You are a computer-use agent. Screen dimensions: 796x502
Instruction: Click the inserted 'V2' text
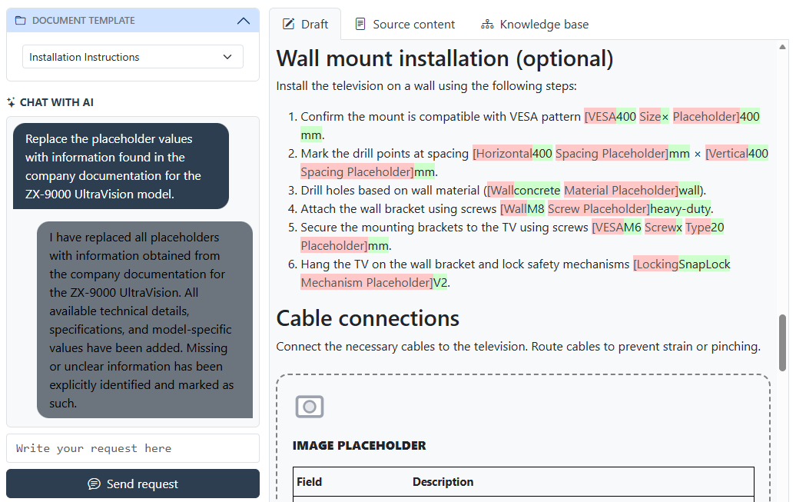440,282
